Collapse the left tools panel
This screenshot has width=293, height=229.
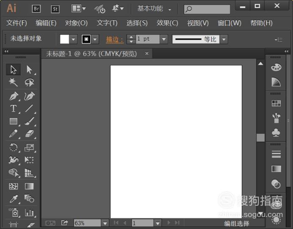click(x=6, y=51)
